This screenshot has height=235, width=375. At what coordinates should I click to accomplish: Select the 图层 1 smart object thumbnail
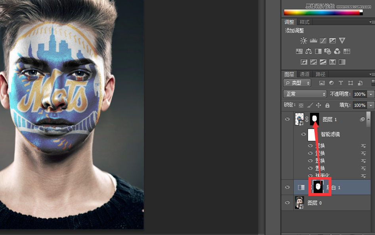299,119
